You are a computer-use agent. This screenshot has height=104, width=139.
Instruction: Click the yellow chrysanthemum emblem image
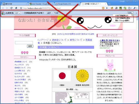(x=82, y=76)
